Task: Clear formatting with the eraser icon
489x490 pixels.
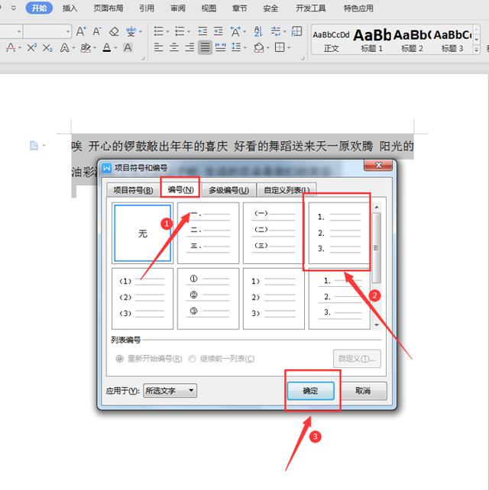Action: pos(114,31)
